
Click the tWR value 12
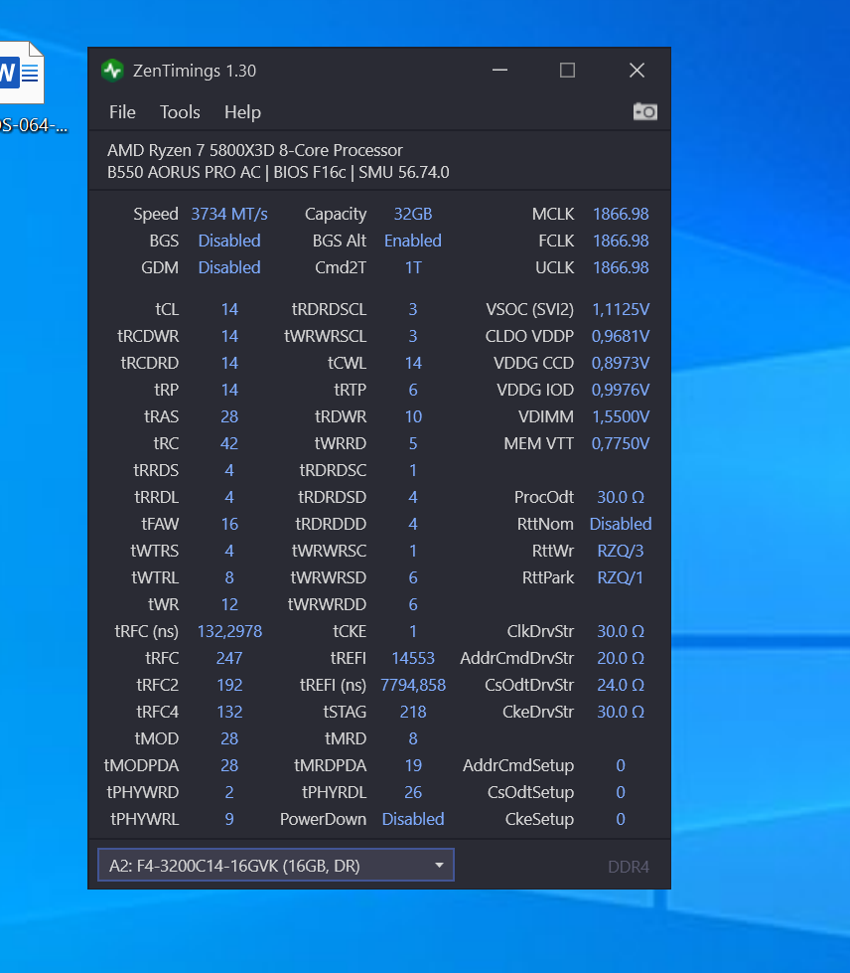click(x=229, y=604)
